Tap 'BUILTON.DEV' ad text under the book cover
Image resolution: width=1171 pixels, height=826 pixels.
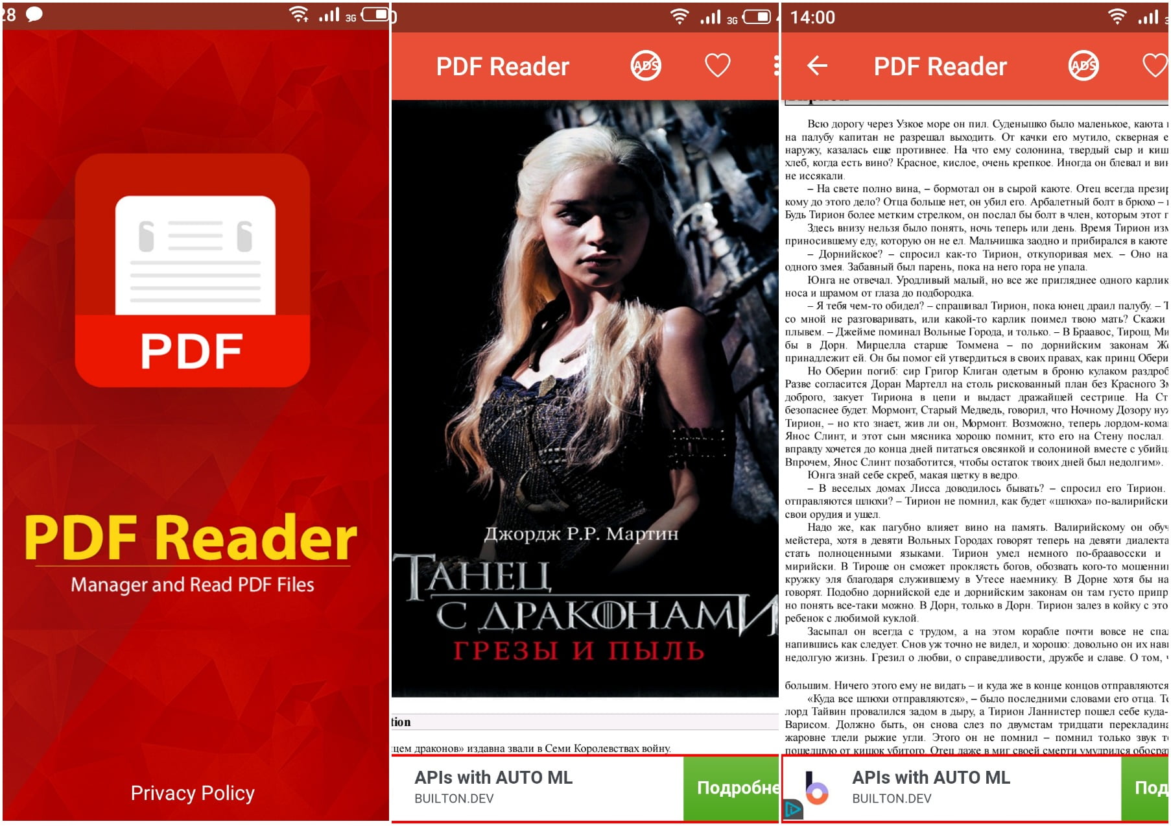454,799
